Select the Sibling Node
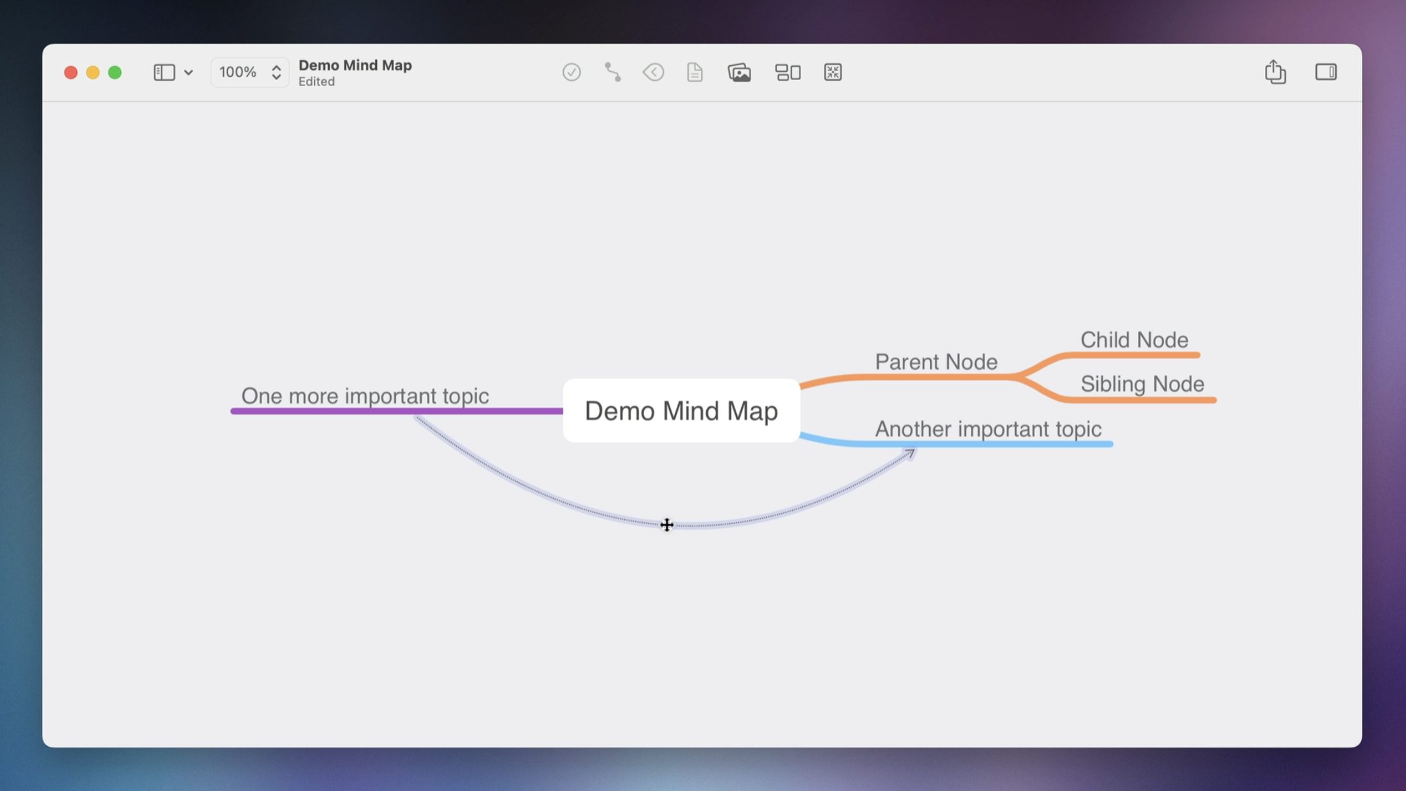1406x791 pixels. coord(1142,384)
